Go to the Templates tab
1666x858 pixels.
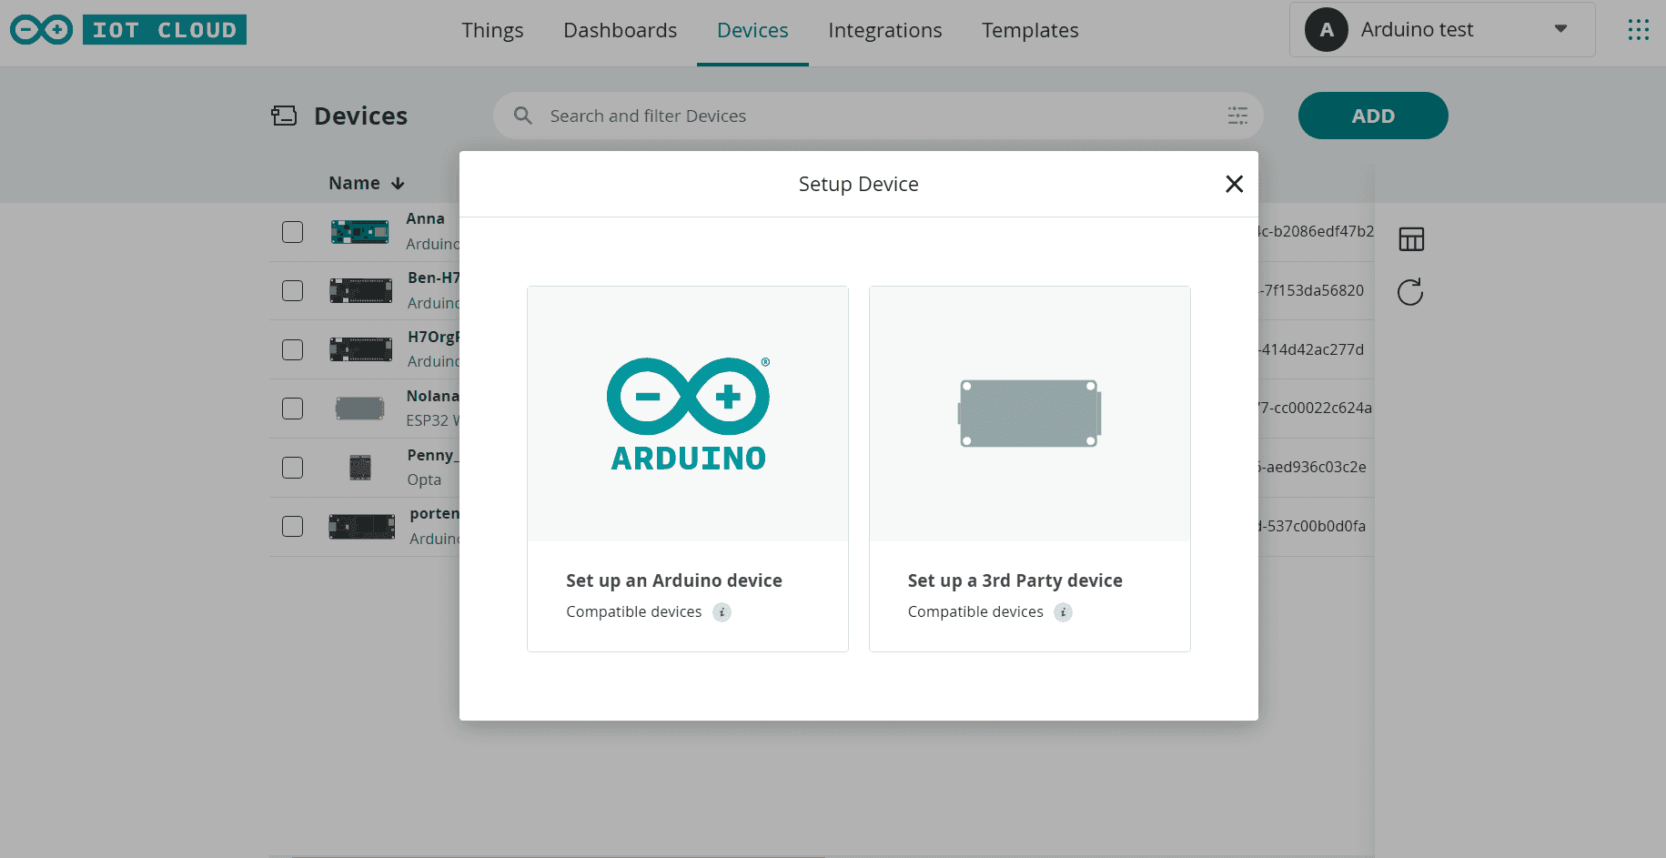[x=1029, y=31]
